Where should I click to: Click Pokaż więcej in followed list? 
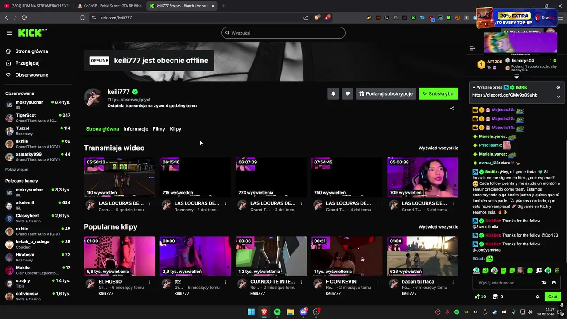pos(16,169)
